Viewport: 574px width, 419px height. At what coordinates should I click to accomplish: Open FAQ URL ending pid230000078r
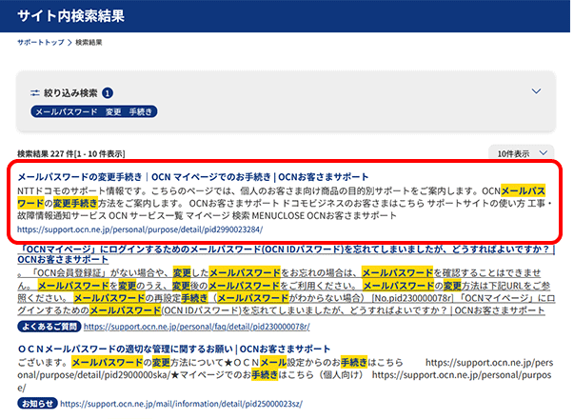[197, 327]
